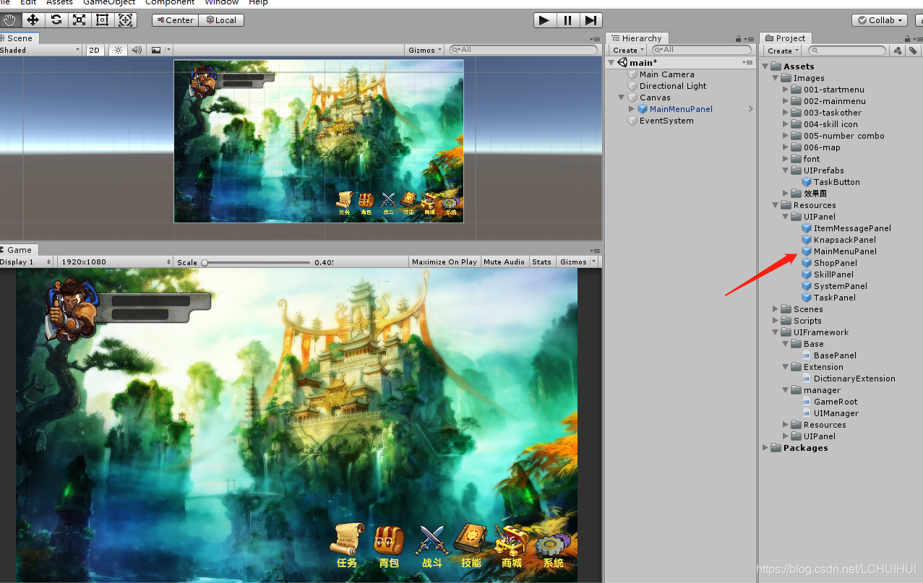Lock the Hierarchy panel with padlock icon
This screenshot has width=923, height=583.
(738, 38)
